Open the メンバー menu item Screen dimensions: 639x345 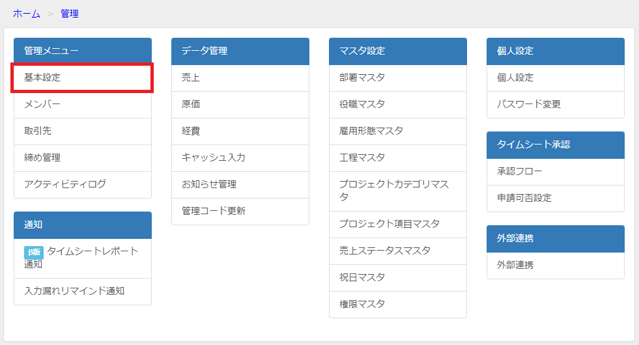coord(83,105)
